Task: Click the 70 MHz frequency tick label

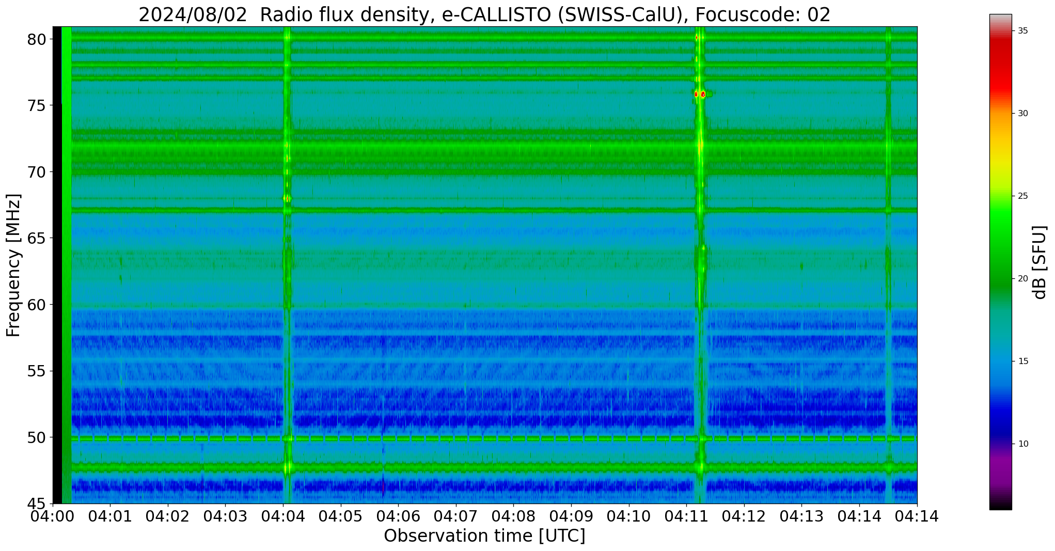Action: (x=36, y=172)
